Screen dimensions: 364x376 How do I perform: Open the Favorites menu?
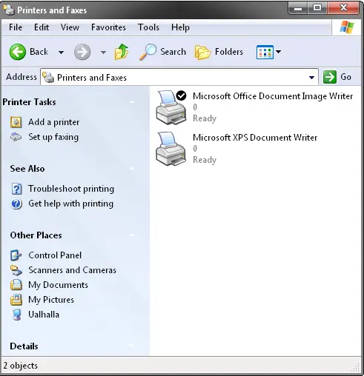pyautogui.click(x=108, y=27)
